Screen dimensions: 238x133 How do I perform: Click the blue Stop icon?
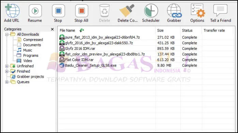(x=58, y=11)
